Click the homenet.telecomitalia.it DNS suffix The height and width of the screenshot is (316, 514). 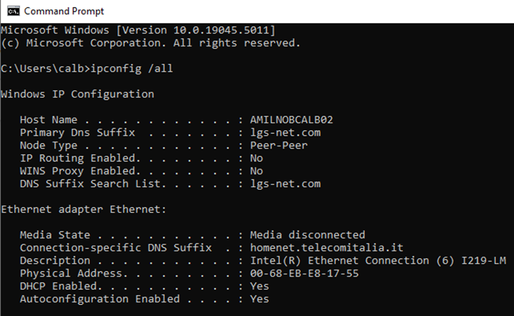click(x=326, y=248)
